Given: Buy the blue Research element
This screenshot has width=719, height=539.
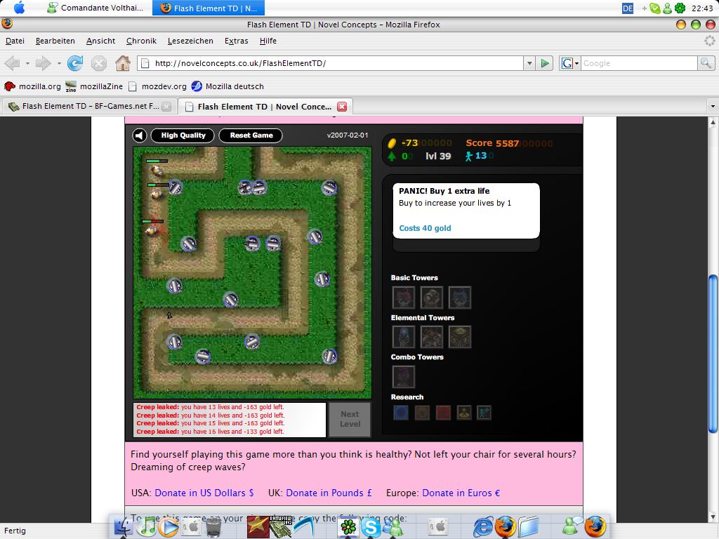Looking at the screenshot, I should 401,413.
